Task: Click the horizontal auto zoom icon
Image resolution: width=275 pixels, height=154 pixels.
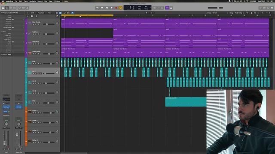Action: pyautogui.click(x=255, y=13)
